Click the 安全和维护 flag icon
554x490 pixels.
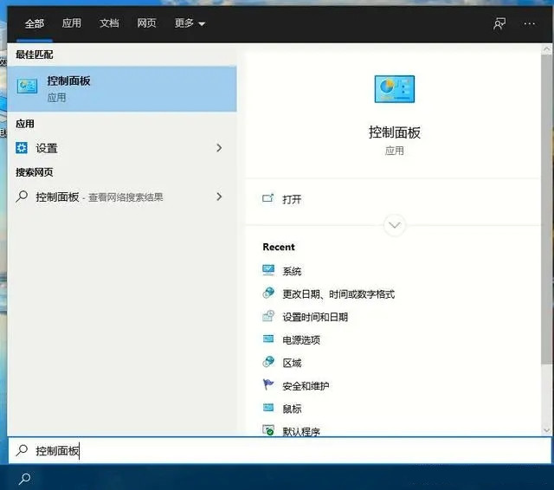[268, 384]
